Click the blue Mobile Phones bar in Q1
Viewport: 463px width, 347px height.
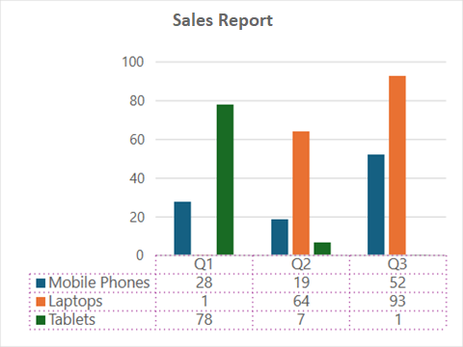click(x=182, y=228)
